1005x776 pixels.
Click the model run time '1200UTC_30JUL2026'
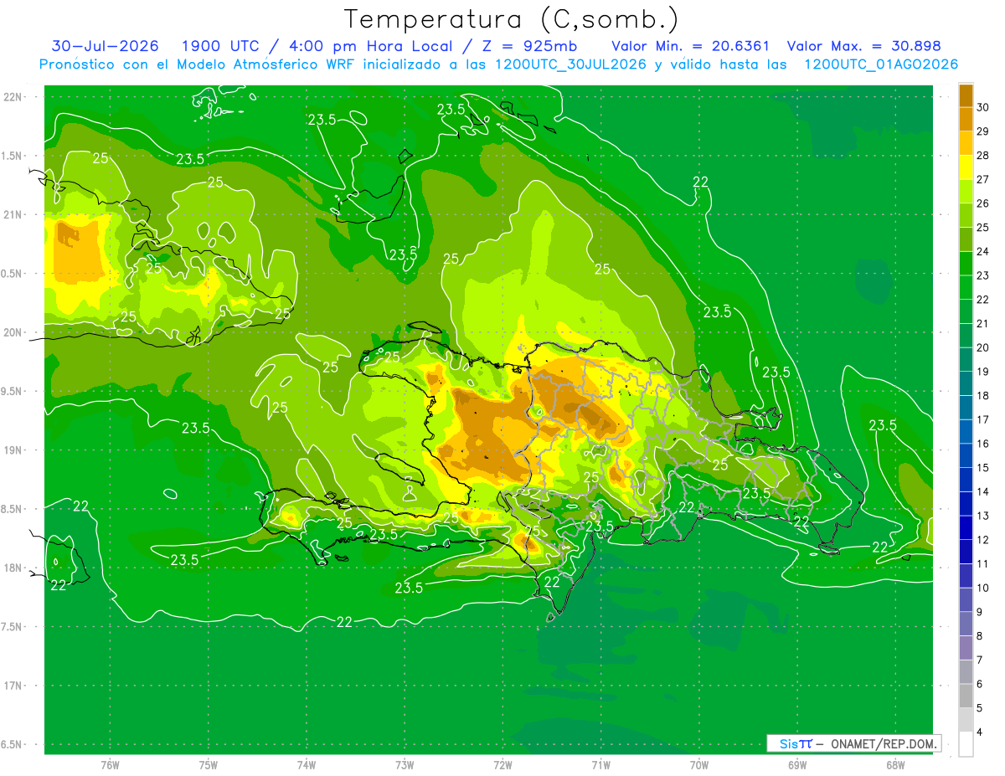click(x=570, y=64)
